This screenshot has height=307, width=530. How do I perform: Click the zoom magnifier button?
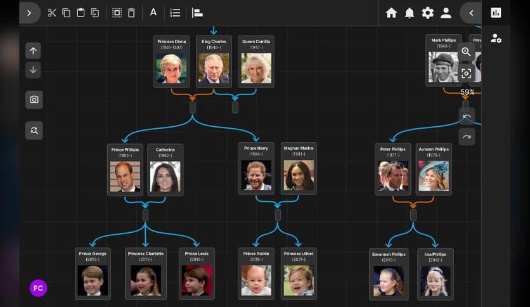467,52
